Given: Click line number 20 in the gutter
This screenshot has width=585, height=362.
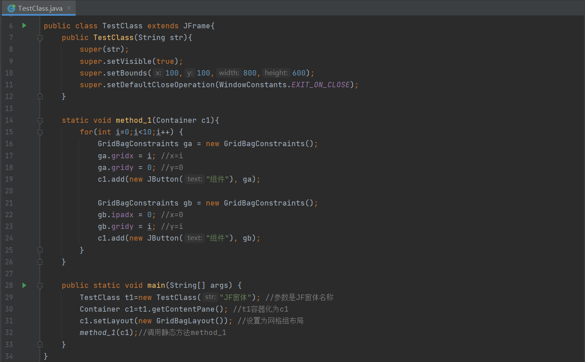Looking at the screenshot, I should 9,191.
